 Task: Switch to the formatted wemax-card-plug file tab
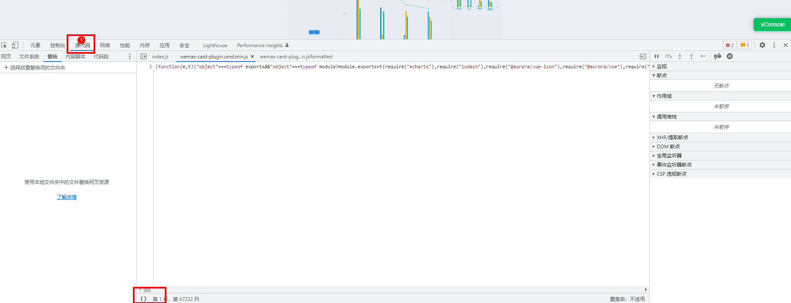tap(296, 57)
